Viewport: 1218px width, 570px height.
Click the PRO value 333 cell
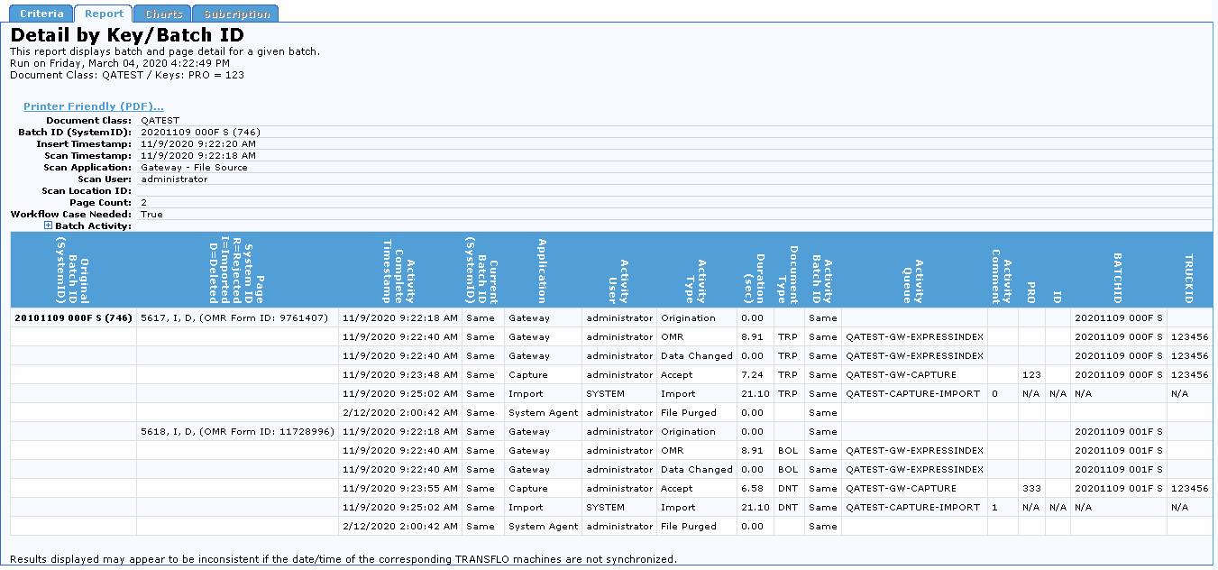[1031, 488]
